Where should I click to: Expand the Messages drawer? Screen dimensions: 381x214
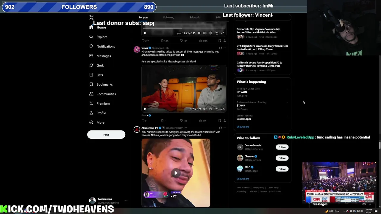tap(370, 204)
